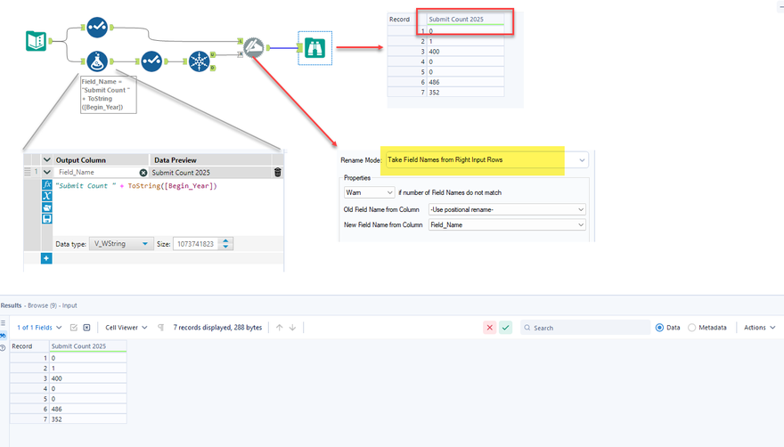Click the blue connection line into Browse
This screenshot has height=447, width=784.
(x=283, y=48)
